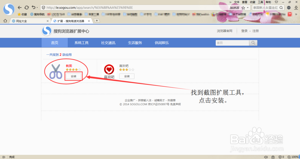Click the extension center Sogou logo
The width and height of the screenshot is (300, 159).
pyautogui.click(x=47, y=31)
